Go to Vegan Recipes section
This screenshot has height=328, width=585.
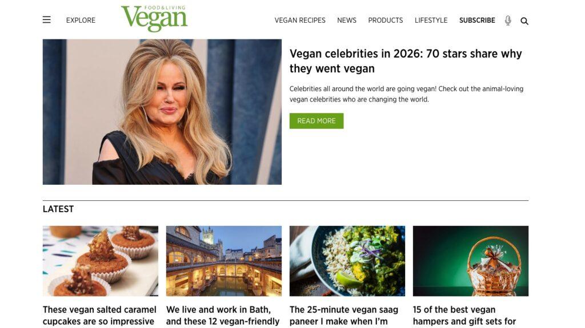tap(300, 20)
